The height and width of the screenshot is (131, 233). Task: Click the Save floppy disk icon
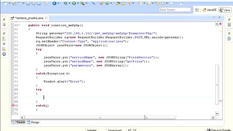click(28, 3)
